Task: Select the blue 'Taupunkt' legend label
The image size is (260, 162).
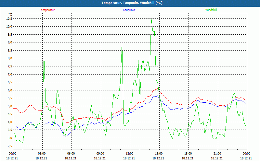Action: (x=129, y=10)
